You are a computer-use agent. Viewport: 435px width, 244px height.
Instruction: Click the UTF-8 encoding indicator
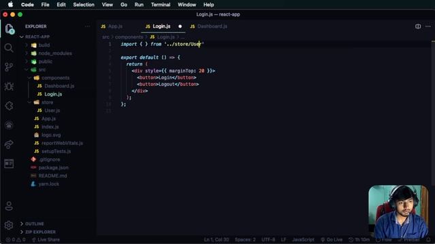268,239
